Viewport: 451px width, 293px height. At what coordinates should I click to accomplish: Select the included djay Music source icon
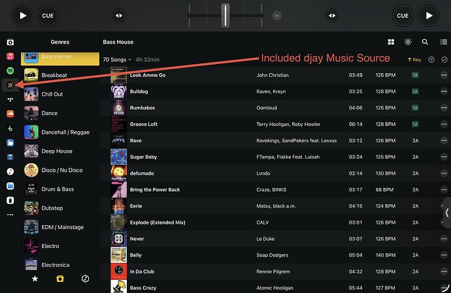[10, 85]
